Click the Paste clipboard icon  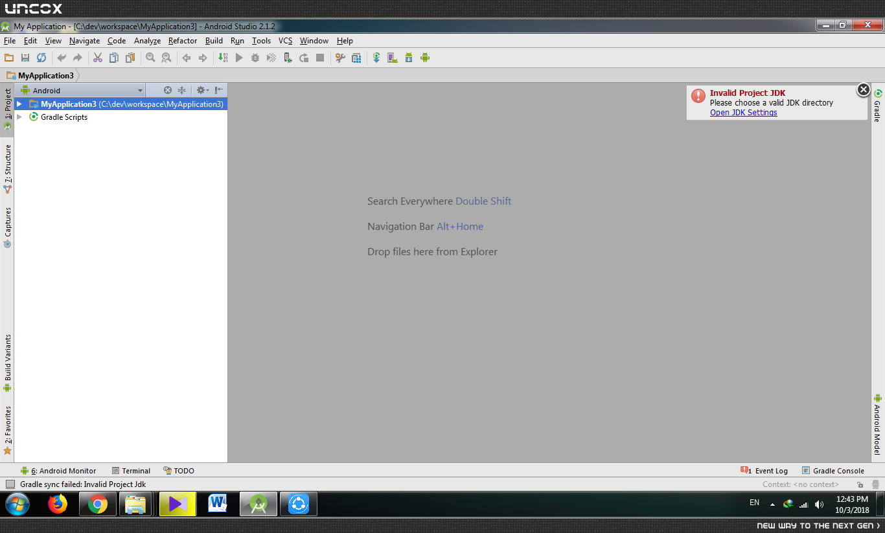pos(130,58)
